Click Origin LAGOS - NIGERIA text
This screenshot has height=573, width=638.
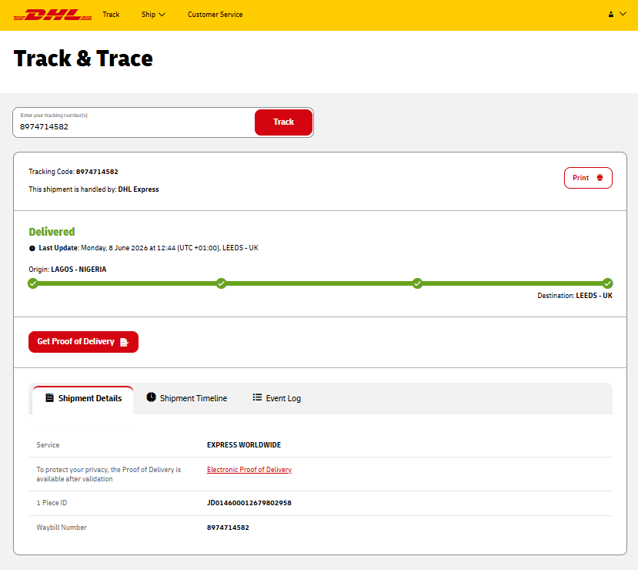(x=68, y=270)
